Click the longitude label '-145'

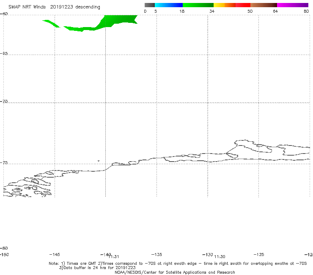tap(55, 254)
